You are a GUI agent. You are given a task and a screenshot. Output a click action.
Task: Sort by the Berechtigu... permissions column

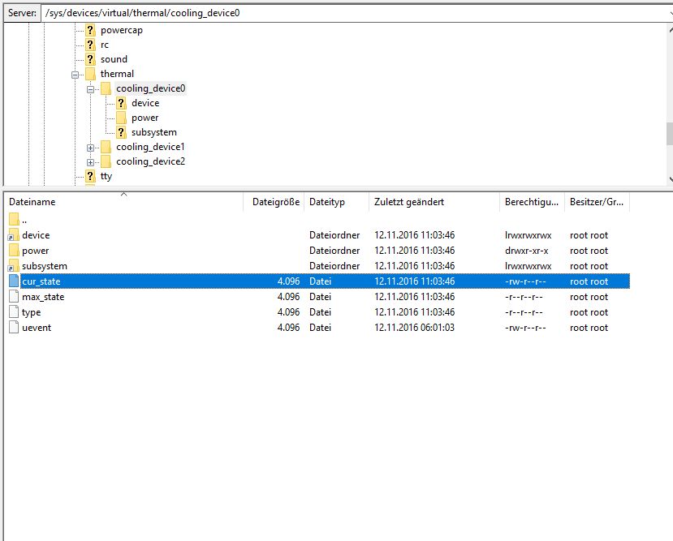pyautogui.click(x=533, y=202)
